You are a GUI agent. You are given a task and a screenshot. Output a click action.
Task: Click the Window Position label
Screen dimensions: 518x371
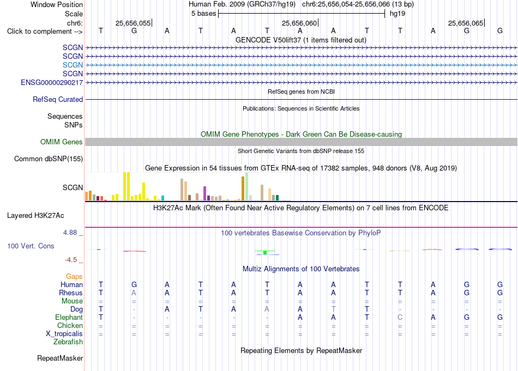57,4
